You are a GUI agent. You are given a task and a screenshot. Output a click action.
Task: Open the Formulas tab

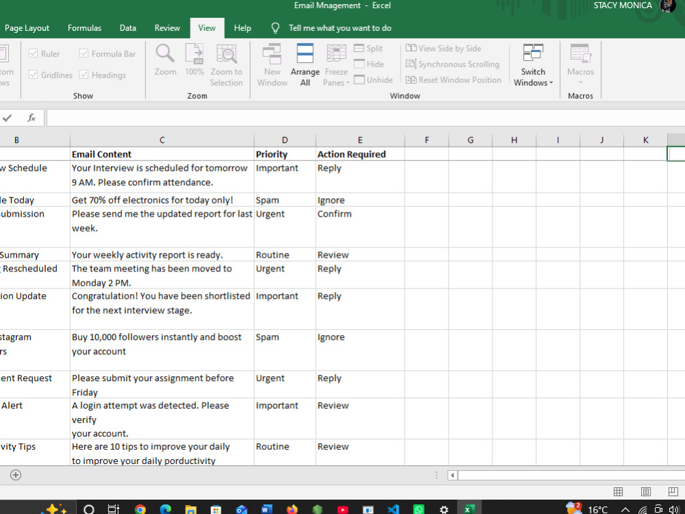coord(84,28)
